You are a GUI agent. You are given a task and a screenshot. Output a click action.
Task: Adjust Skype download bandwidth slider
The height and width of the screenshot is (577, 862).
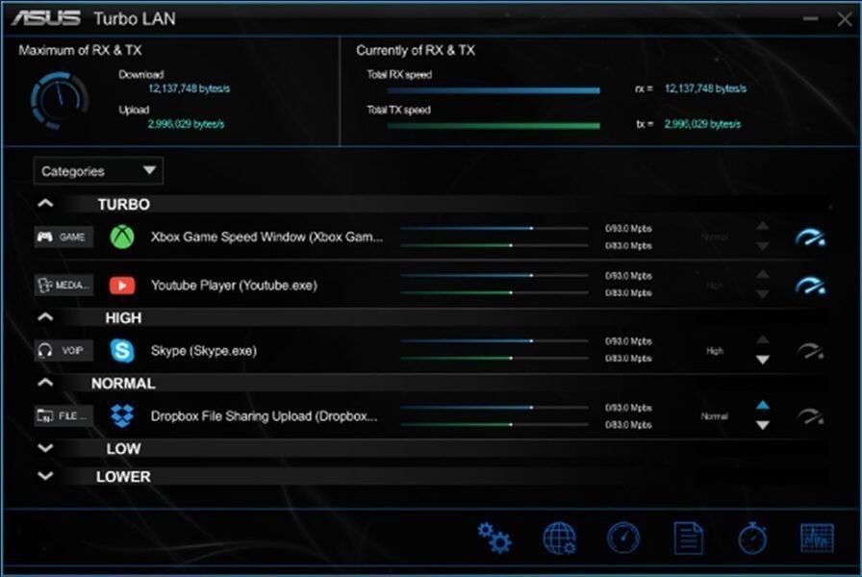(x=494, y=340)
